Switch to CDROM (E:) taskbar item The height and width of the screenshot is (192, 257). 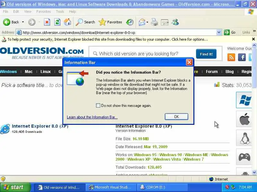162,187
